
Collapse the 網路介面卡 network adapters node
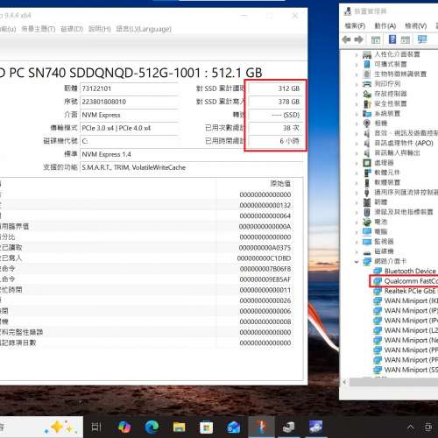[357, 261]
